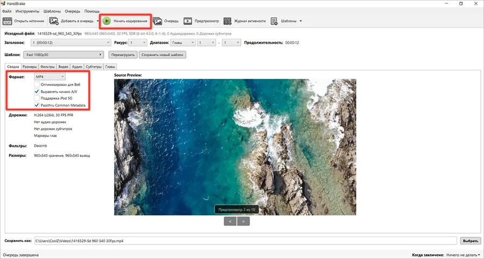Click the duration value 00:00:12
Viewport: 484px width, 259px height.
point(292,43)
